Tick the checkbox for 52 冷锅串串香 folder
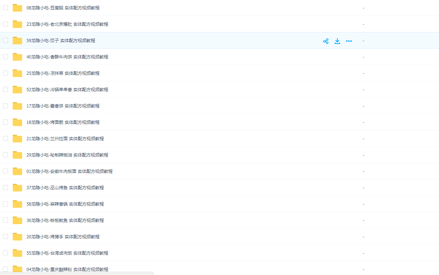The image size is (439, 275). [x=5, y=89]
